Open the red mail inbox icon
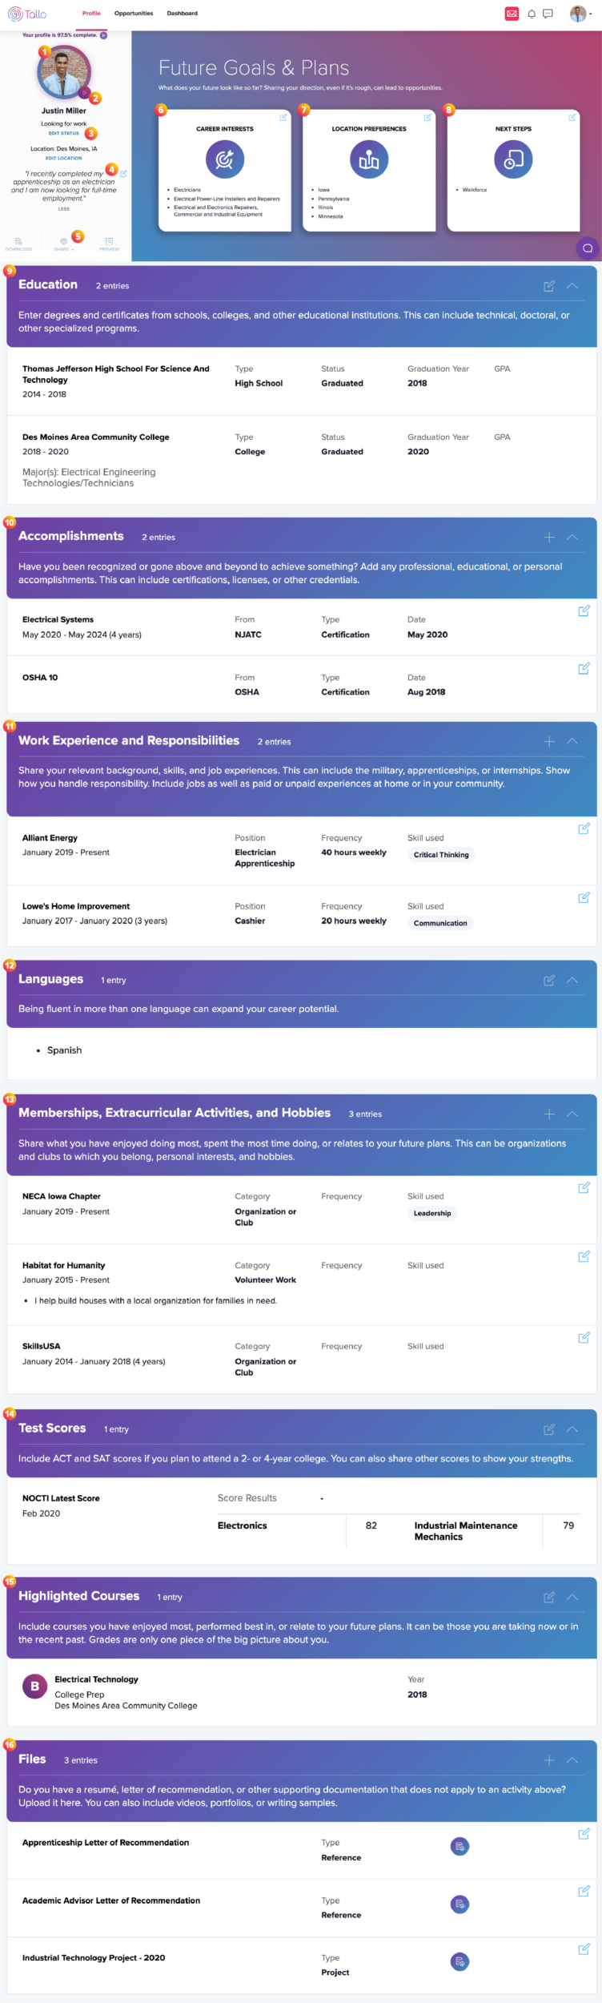602x2003 pixels. (512, 14)
